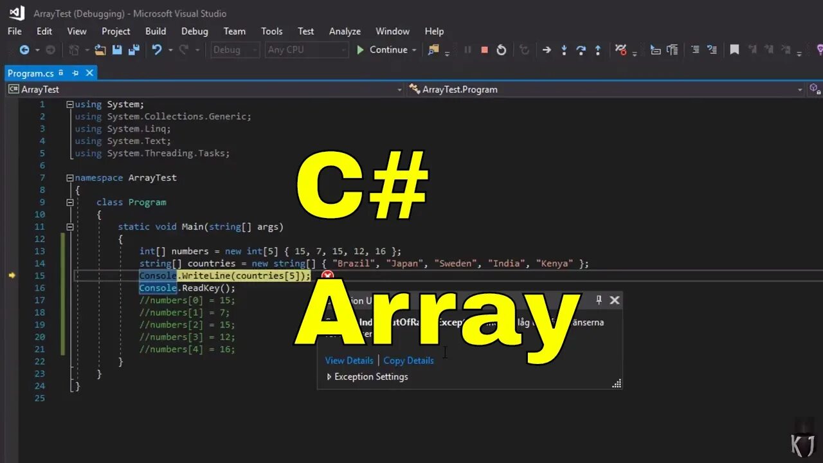Open the Help menu
Image resolution: width=823 pixels, height=463 pixels.
click(434, 31)
